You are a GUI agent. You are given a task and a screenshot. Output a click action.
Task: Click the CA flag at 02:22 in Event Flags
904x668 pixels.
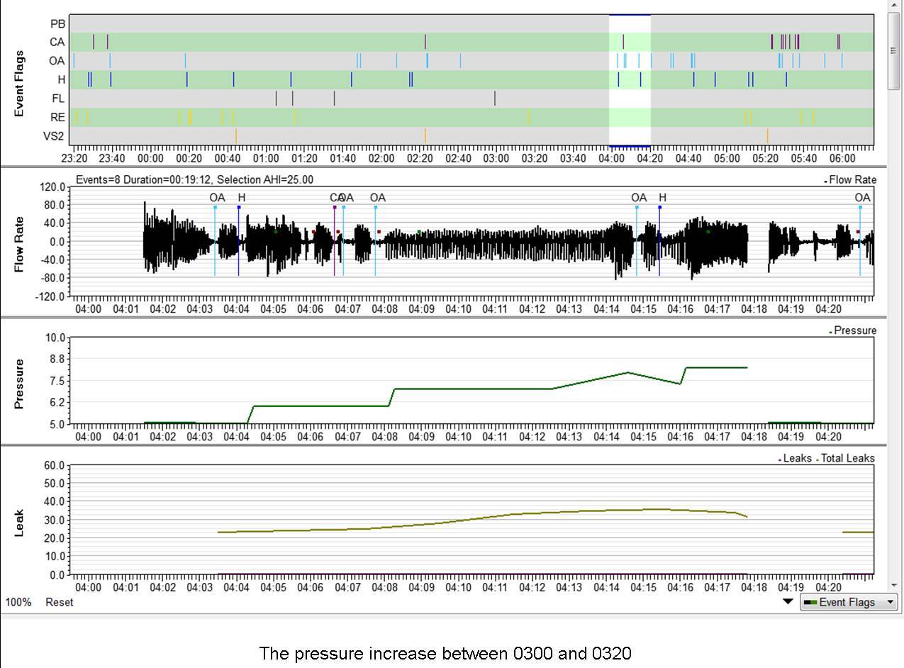425,42
